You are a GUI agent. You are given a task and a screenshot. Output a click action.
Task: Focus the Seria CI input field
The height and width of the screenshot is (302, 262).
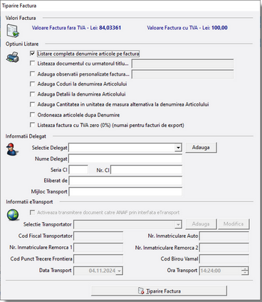coord(78,170)
